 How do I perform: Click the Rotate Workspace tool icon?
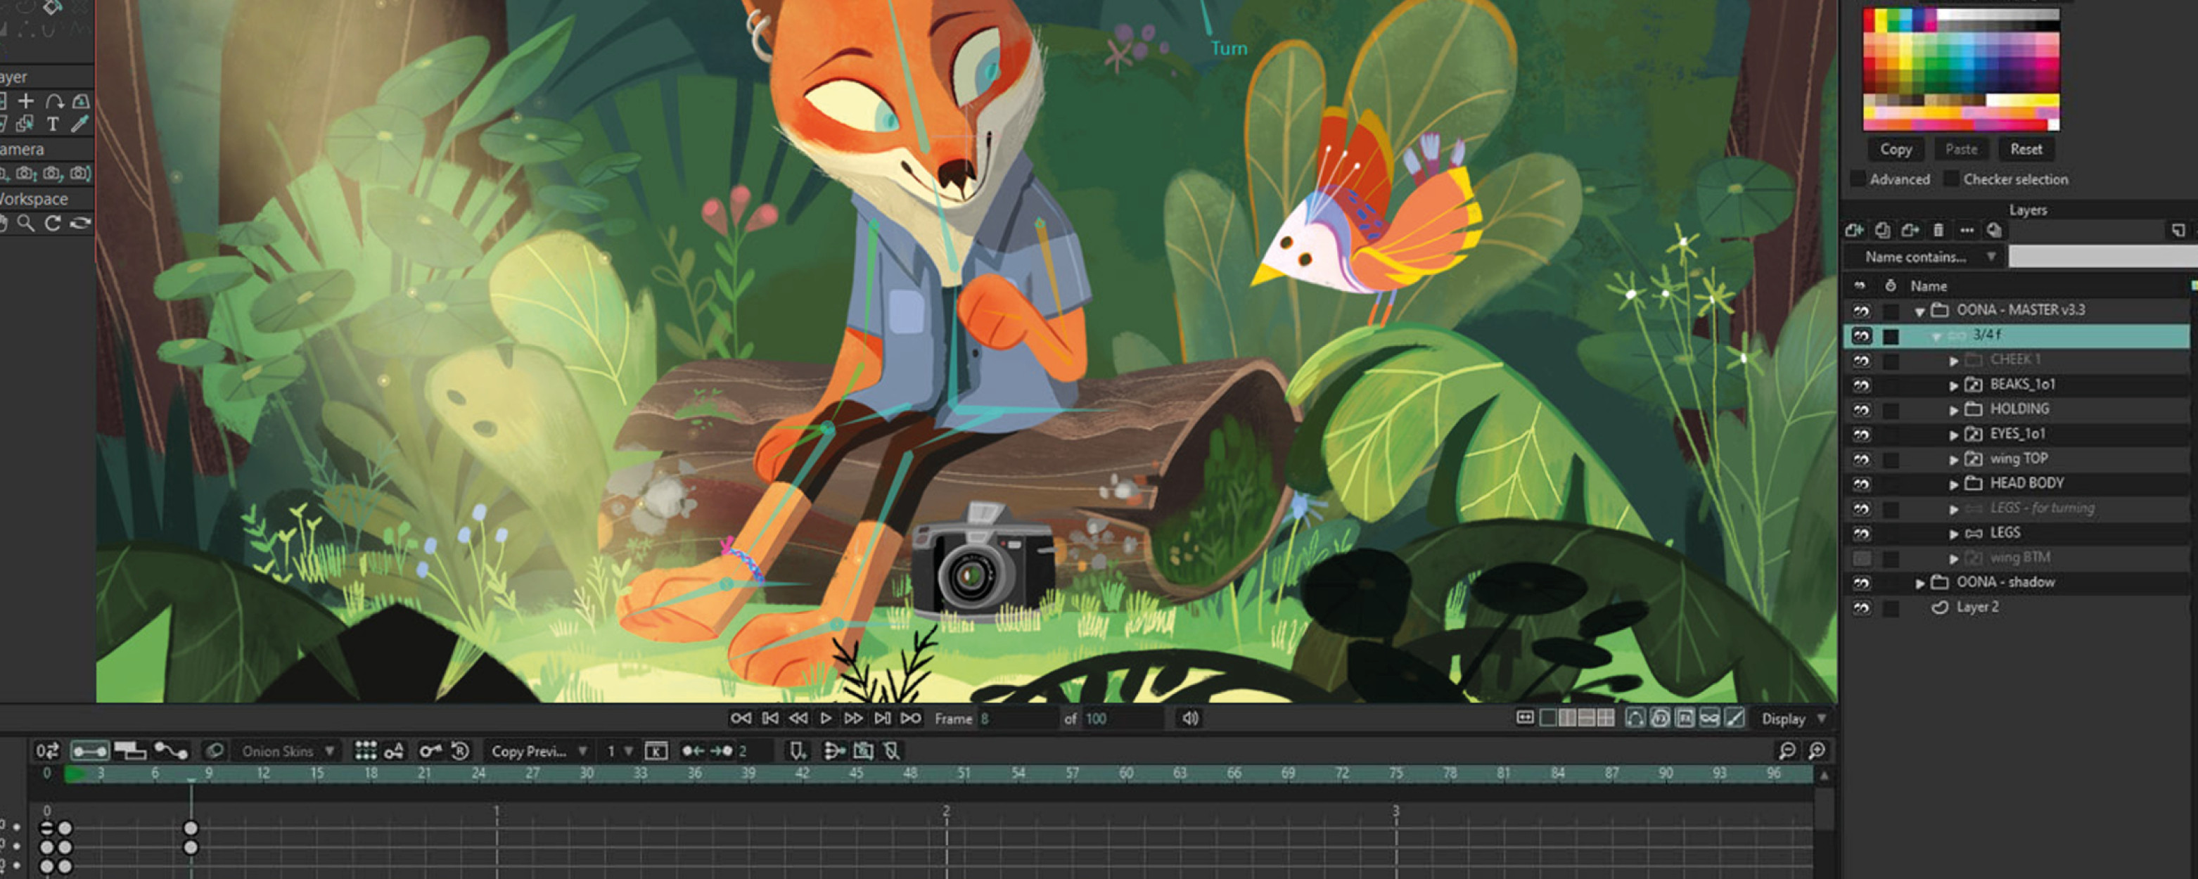tap(53, 224)
